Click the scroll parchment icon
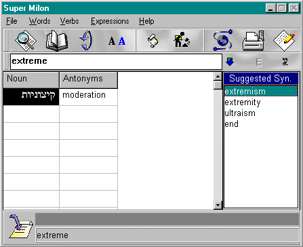 (x=153, y=41)
